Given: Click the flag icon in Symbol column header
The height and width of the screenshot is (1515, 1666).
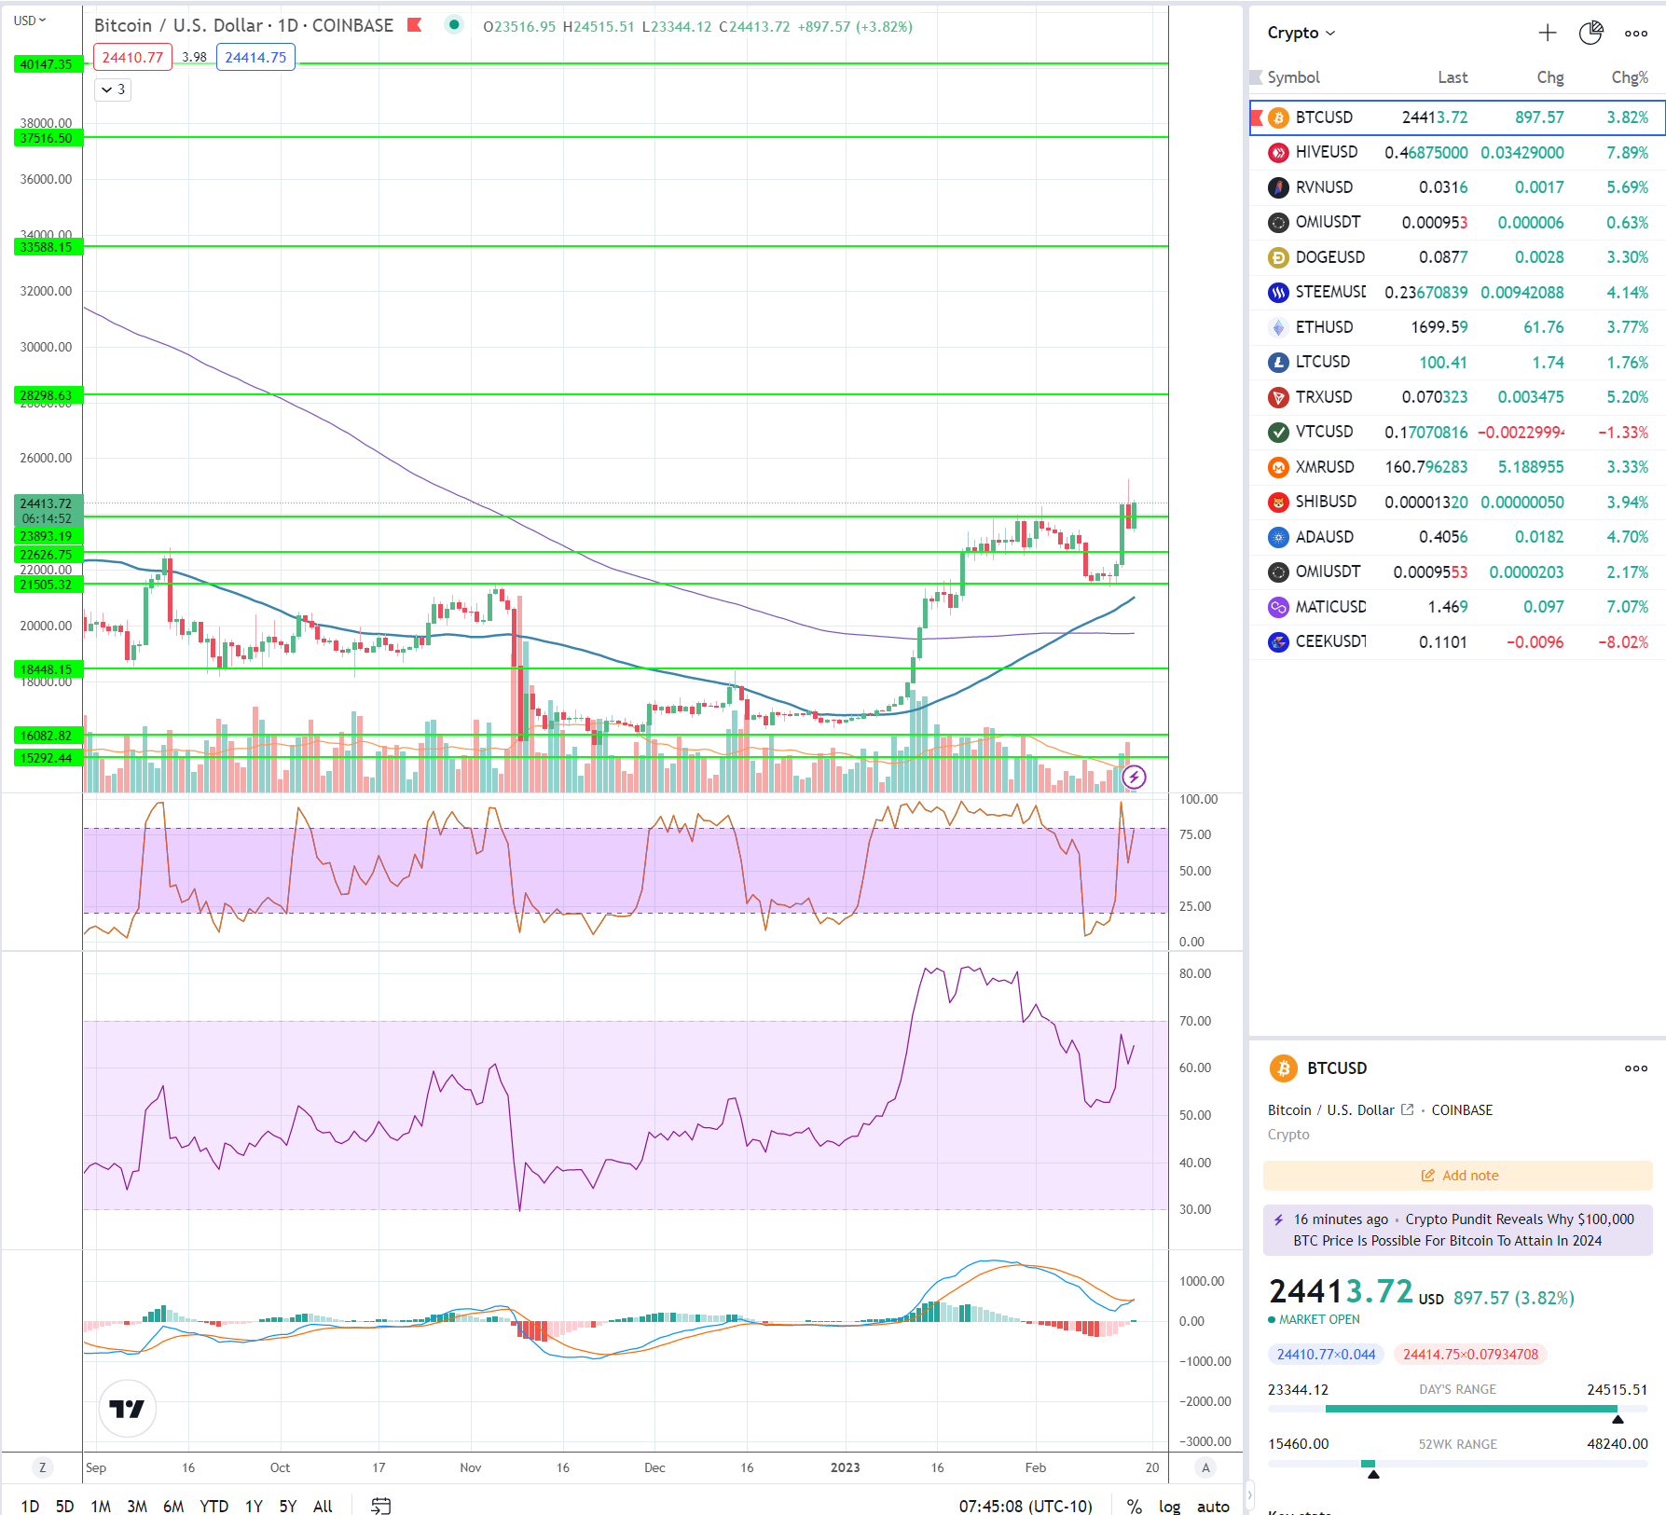Looking at the screenshot, I should click(x=1256, y=77).
